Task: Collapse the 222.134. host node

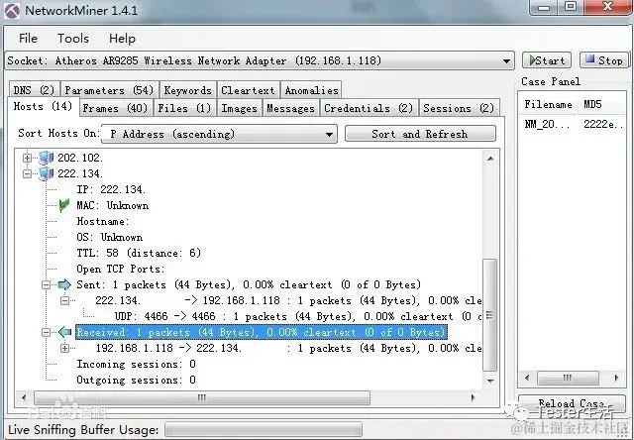Action: (x=27, y=173)
